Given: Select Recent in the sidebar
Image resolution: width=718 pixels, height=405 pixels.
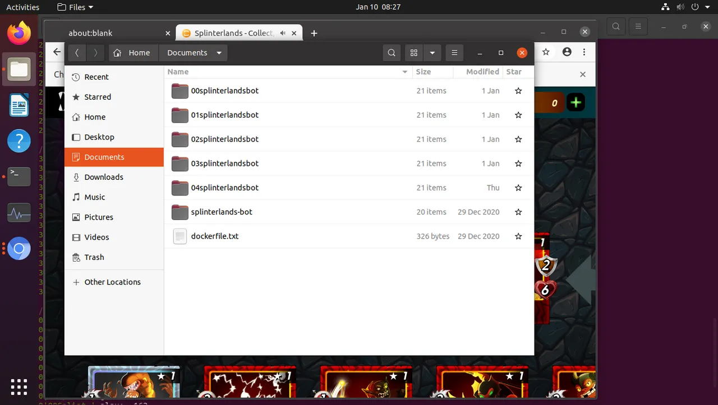Looking at the screenshot, I should coord(114,77).
